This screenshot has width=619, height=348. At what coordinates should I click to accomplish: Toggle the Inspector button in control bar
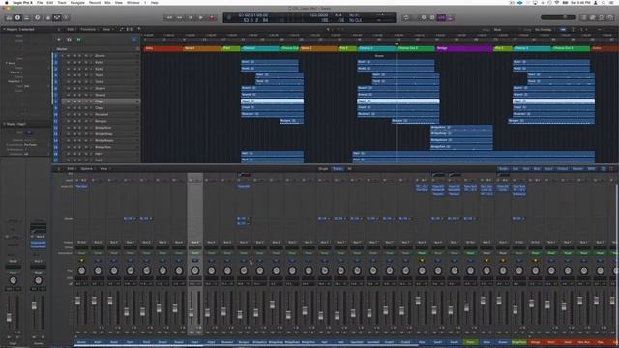17,17
